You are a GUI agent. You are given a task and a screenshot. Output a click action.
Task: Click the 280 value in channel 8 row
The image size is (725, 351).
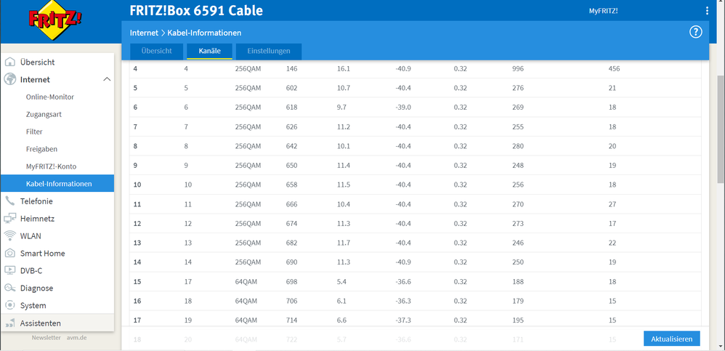[x=518, y=146]
